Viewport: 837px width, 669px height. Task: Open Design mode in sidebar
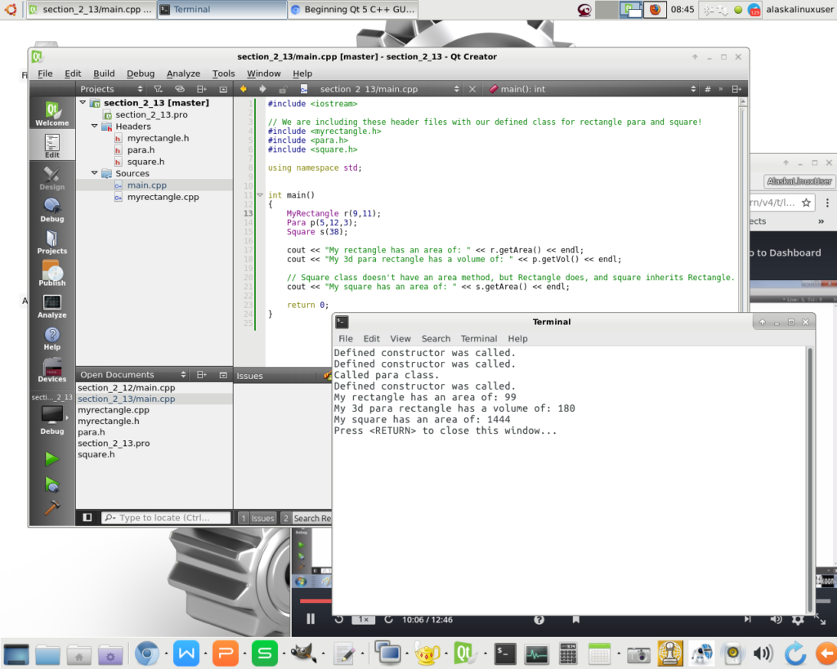(x=51, y=177)
